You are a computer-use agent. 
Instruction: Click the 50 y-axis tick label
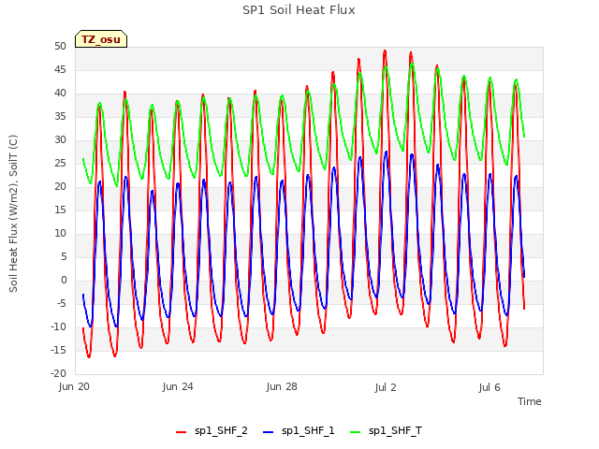[60, 46]
